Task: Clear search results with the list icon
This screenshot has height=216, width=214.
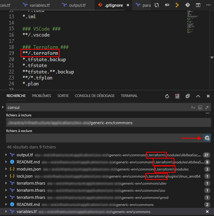Action: [x=177, y=96]
